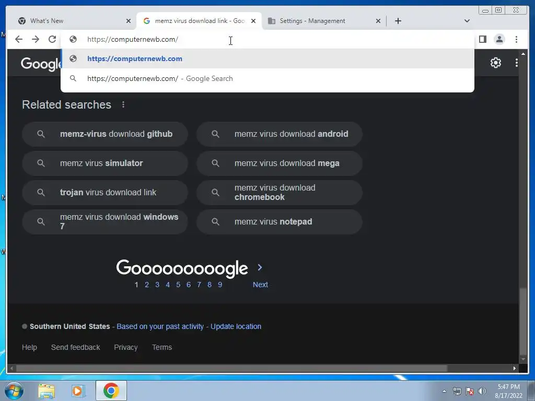Screen dimensions: 535x401
Task: Search memz virus simulator
Action: tap(104, 163)
